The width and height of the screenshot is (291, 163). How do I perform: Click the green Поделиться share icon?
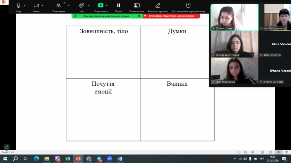(101, 5)
